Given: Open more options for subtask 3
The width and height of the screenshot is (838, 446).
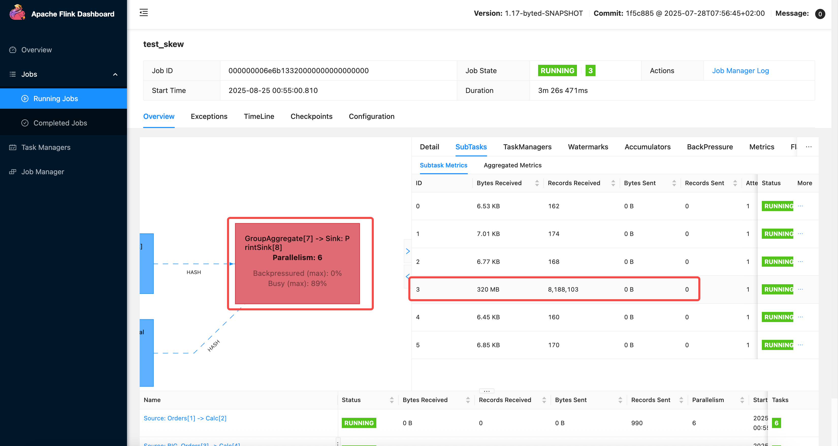Looking at the screenshot, I should pyautogui.click(x=800, y=289).
